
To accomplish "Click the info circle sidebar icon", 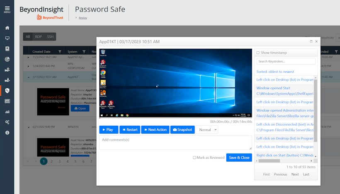I will point(7,133).
